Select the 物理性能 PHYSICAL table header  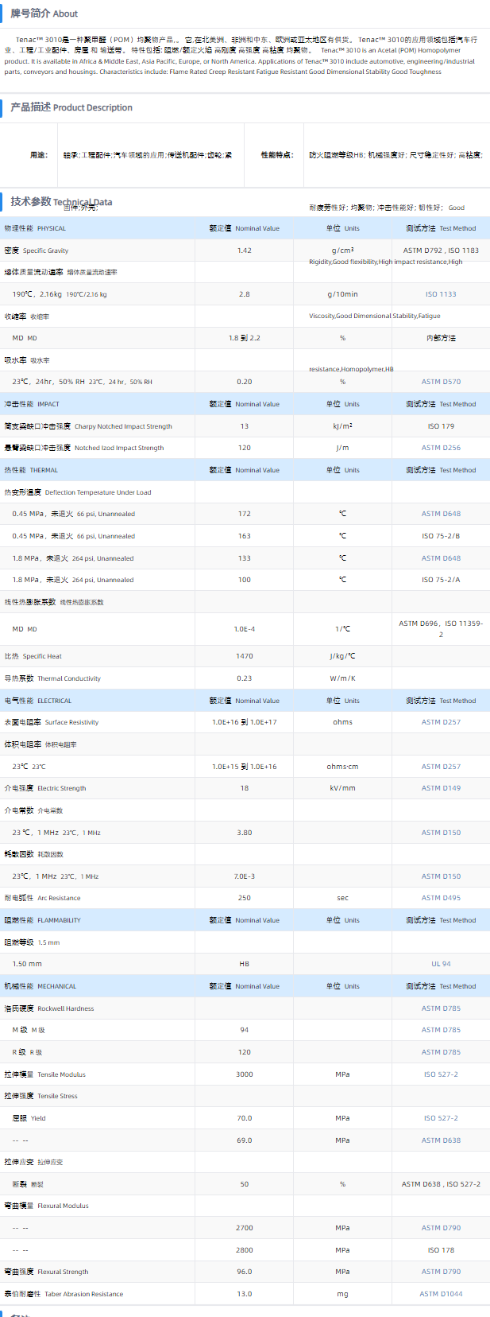(x=35, y=228)
